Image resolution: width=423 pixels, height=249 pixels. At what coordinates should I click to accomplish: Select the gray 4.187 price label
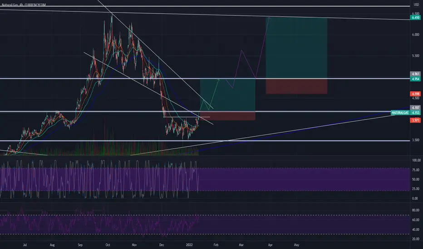pos(415,108)
